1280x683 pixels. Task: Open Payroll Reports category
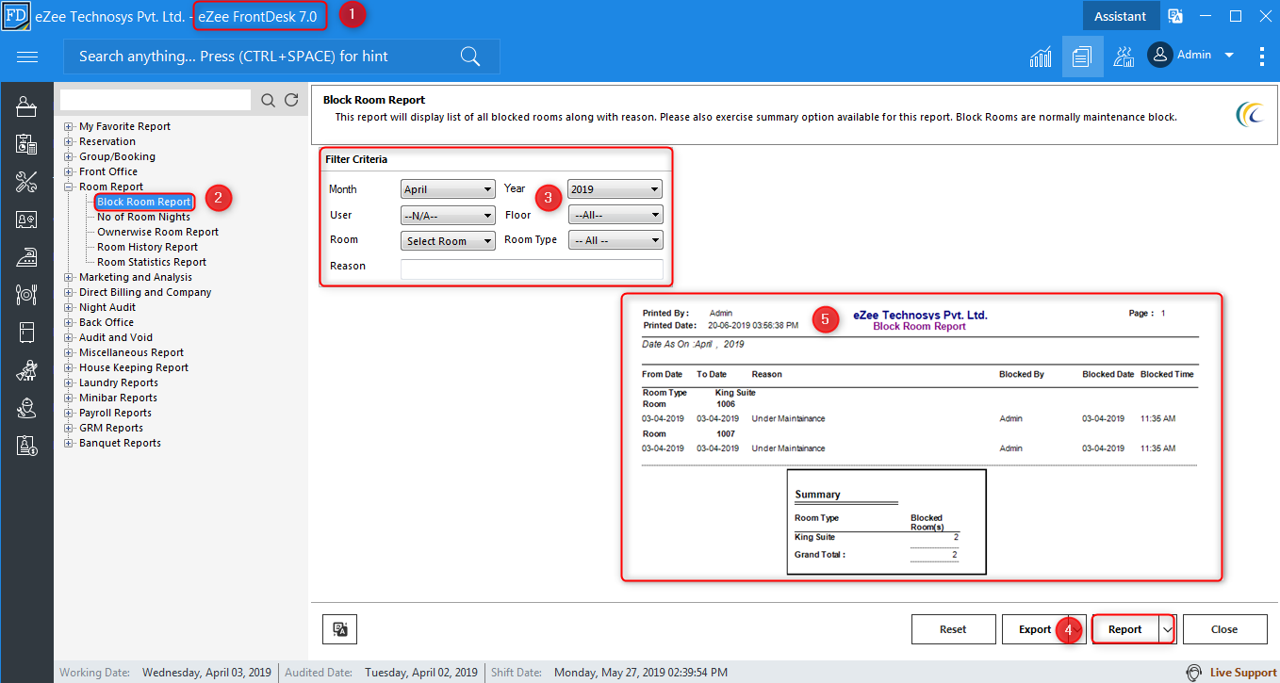tap(115, 413)
